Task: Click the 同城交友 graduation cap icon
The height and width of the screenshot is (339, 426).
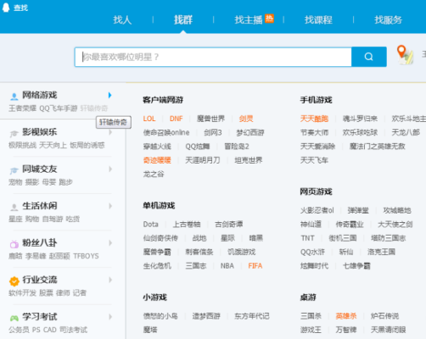Action: (x=14, y=170)
